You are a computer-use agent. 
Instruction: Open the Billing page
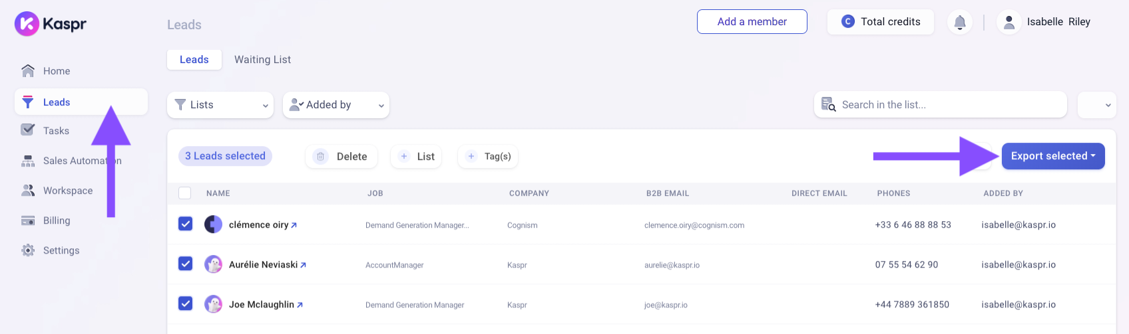[x=57, y=220]
